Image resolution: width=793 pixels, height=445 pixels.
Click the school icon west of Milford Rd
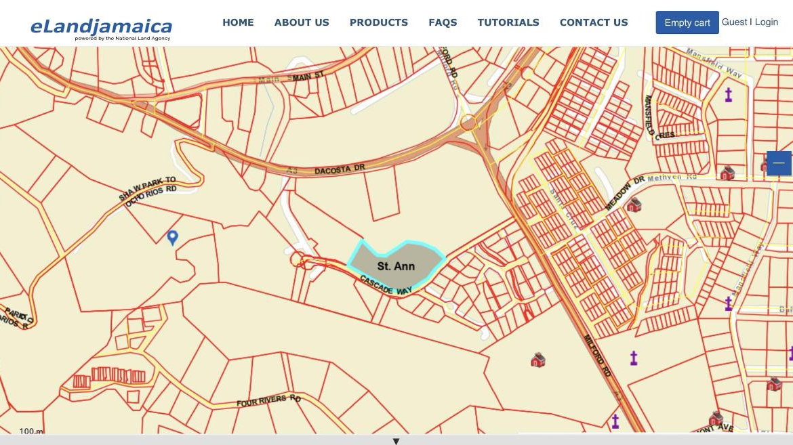(x=538, y=360)
